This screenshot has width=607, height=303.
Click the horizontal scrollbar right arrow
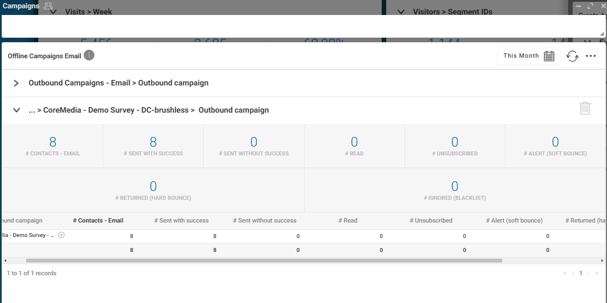click(x=603, y=260)
